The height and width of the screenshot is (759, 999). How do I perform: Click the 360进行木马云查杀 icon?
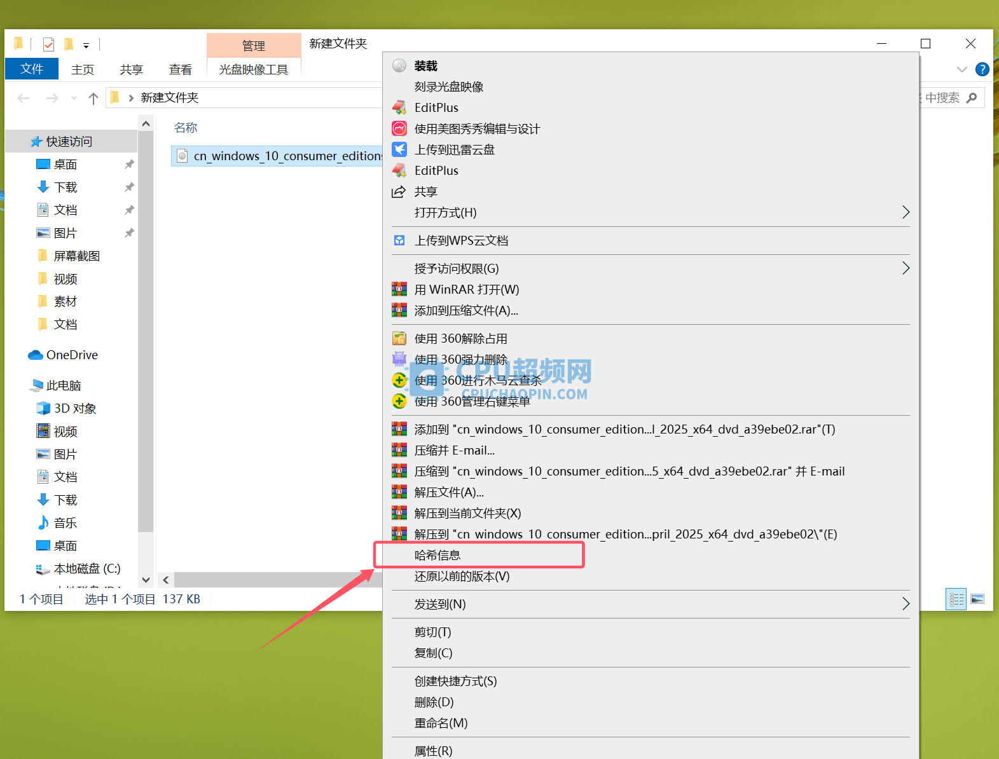coord(399,380)
